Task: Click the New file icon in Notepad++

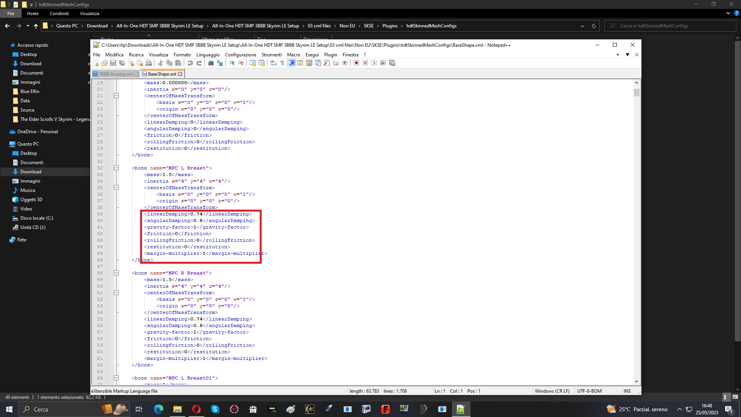Action: [95, 63]
